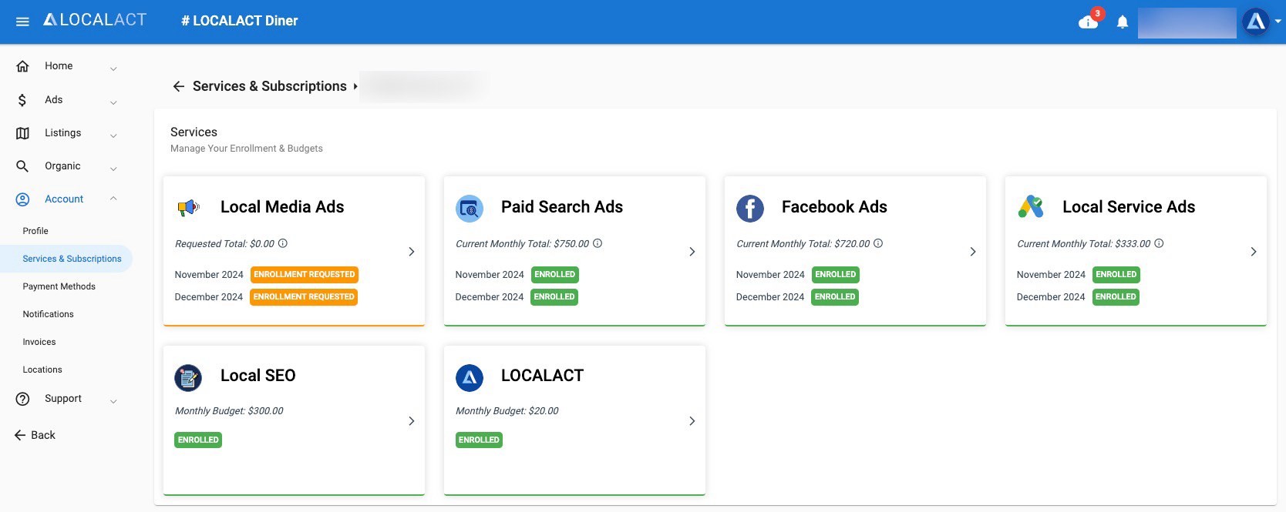This screenshot has height=512, width=1286.
Task: Click the Listings map icon
Action: point(22,133)
